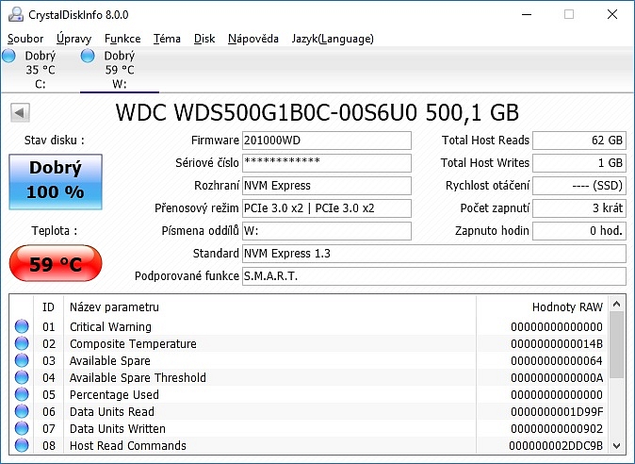
Task: Click the status dot for Host Read Commands
Action: (22, 445)
